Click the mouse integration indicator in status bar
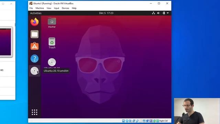Viewport: 220px width, 124px height. point(154,121)
